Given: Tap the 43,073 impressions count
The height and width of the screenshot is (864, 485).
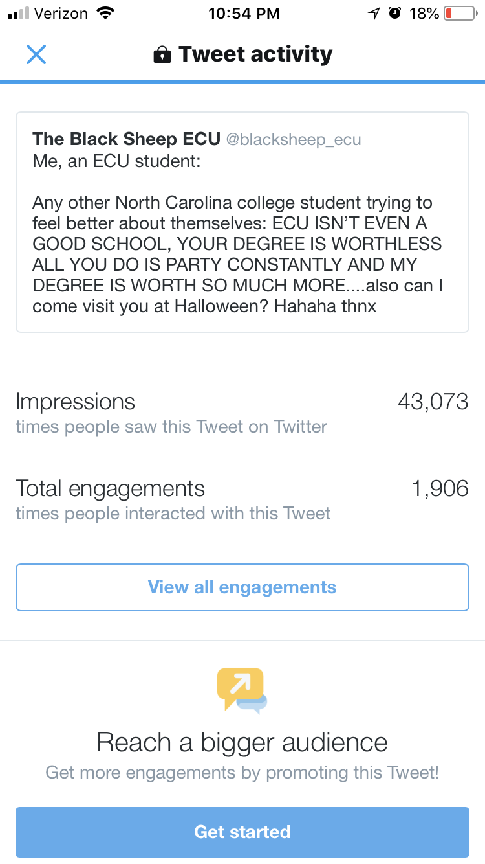Looking at the screenshot, I should (x=433, y=402).
